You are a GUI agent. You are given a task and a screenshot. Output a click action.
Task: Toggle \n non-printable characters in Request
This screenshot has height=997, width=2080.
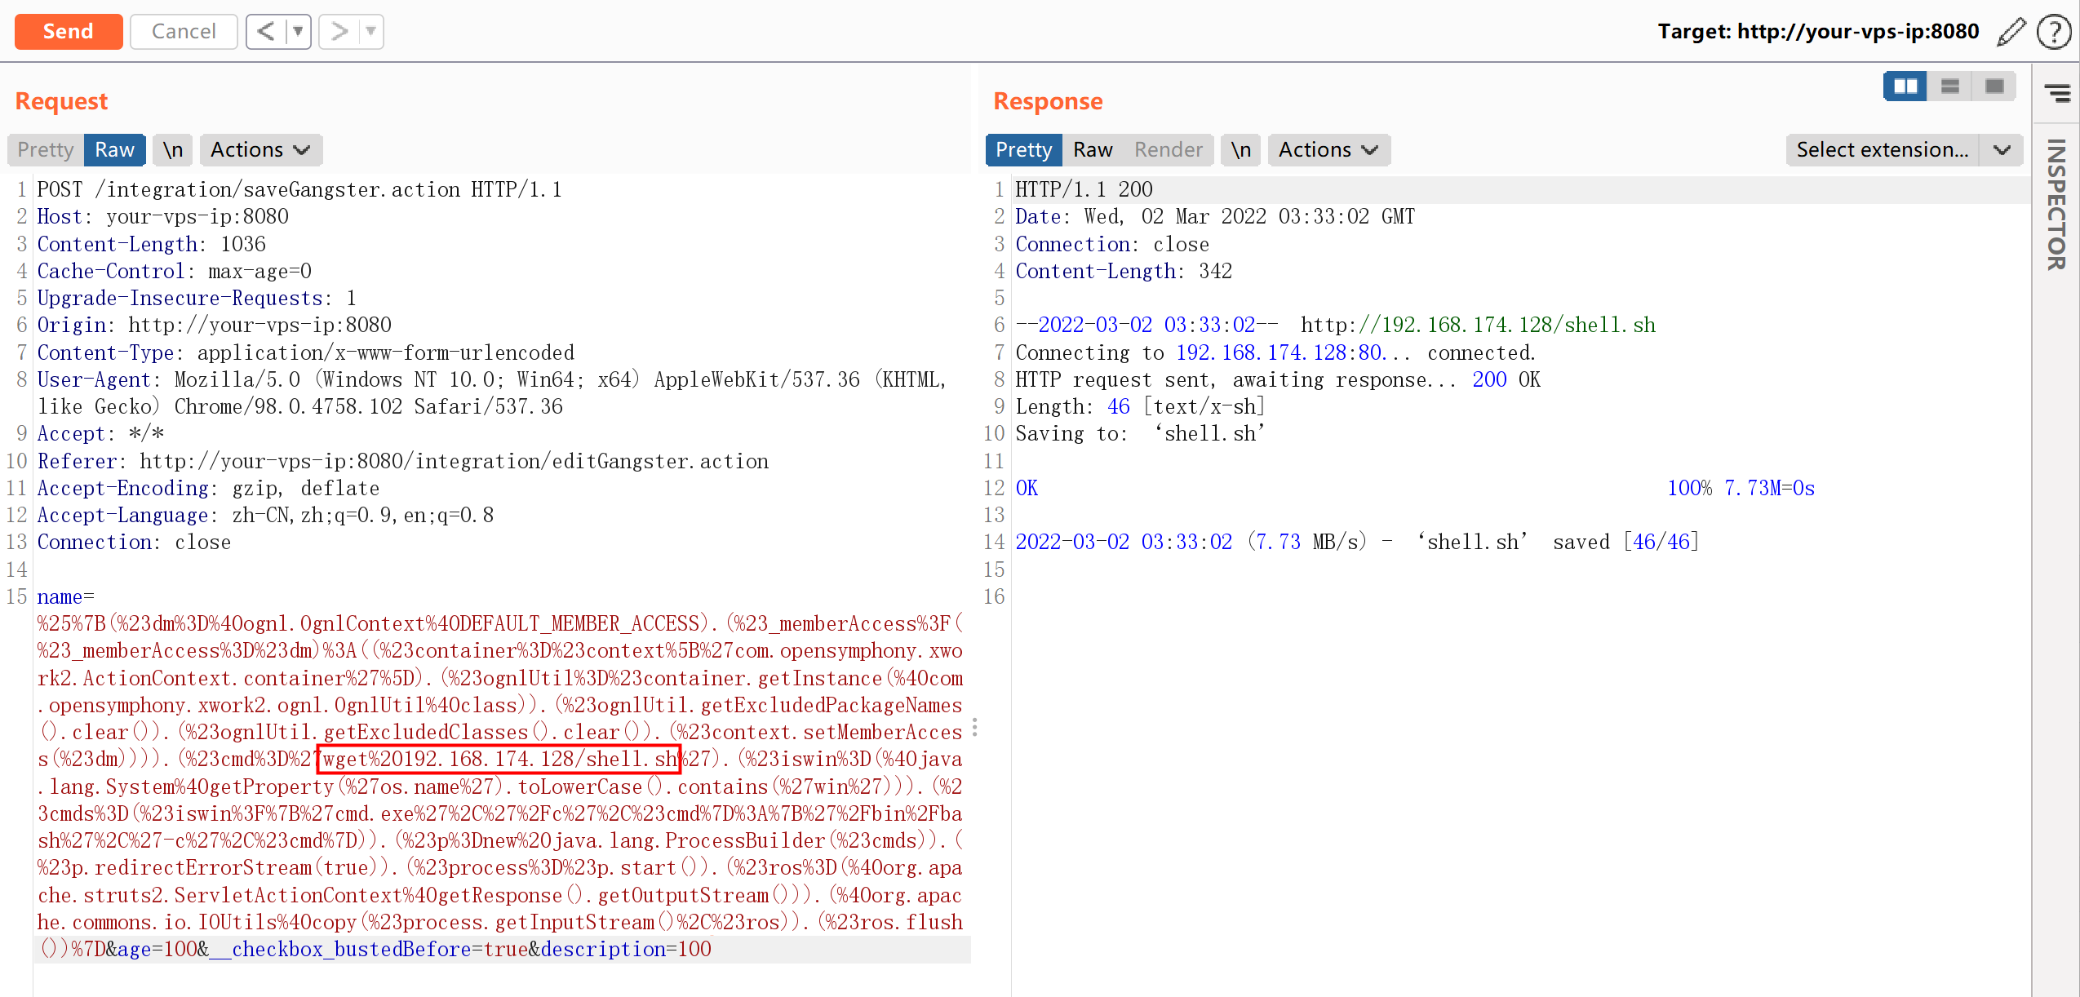(x=172, y=150)
